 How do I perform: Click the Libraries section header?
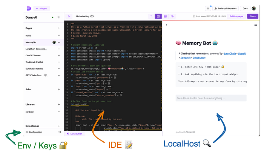[30, 104]
